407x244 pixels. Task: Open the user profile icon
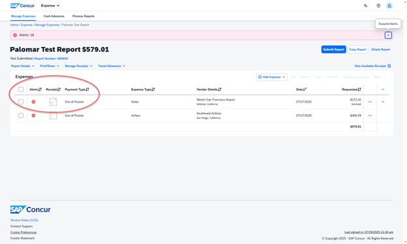coord(389,5)
